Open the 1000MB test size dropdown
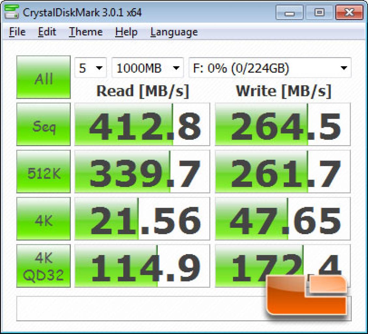368x334 pixels. [x=148, y=68]
